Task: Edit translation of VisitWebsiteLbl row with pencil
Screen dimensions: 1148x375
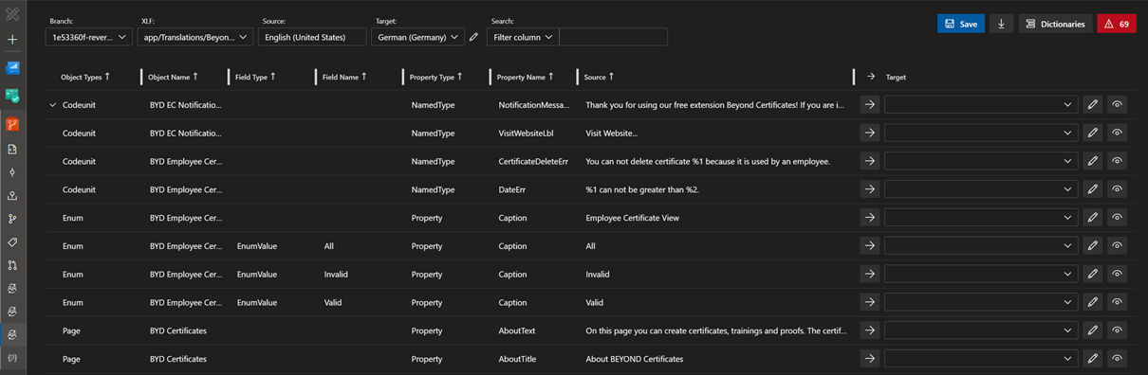Action: (1093, 134)
